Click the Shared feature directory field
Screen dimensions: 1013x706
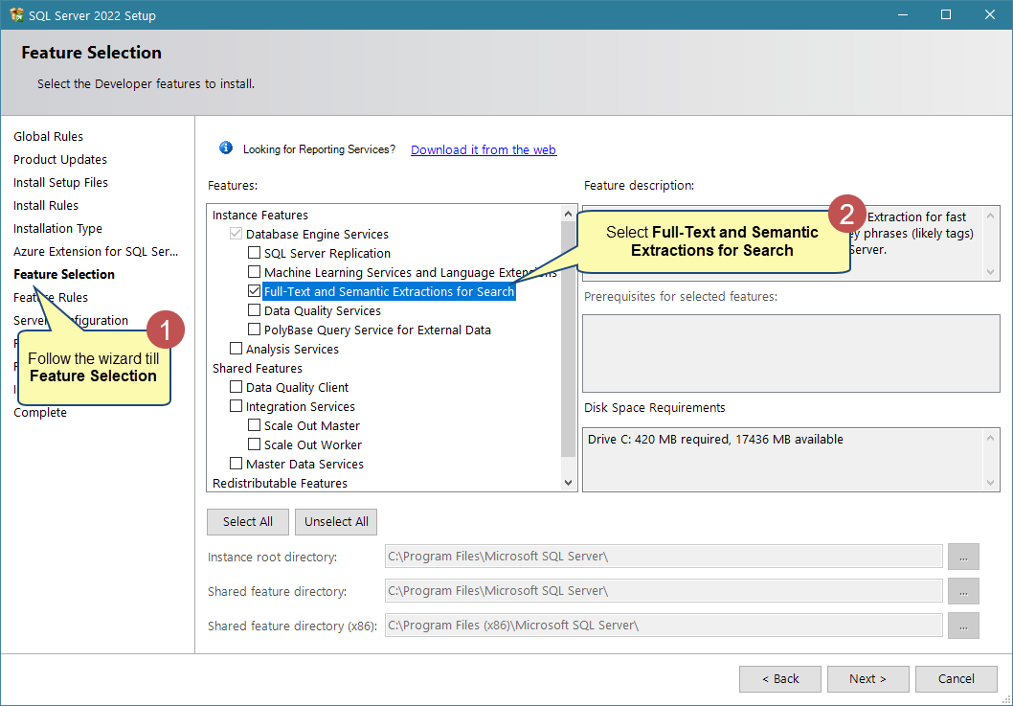pos(664,591)
